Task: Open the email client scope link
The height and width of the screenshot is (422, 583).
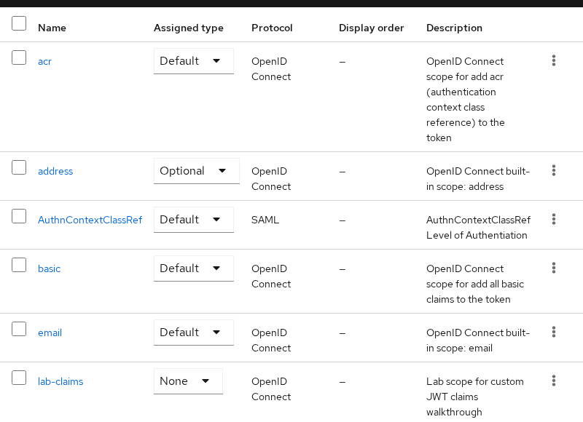Action: point(50,333)
